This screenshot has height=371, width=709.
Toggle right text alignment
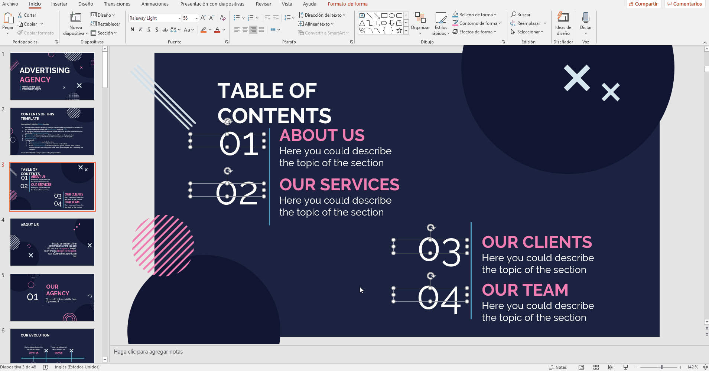(x=253, y=30)
